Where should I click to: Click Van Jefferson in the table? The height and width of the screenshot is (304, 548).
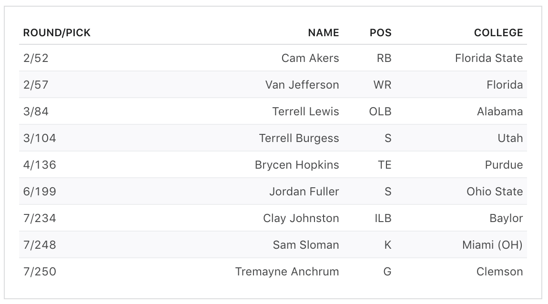click(302, 85)
